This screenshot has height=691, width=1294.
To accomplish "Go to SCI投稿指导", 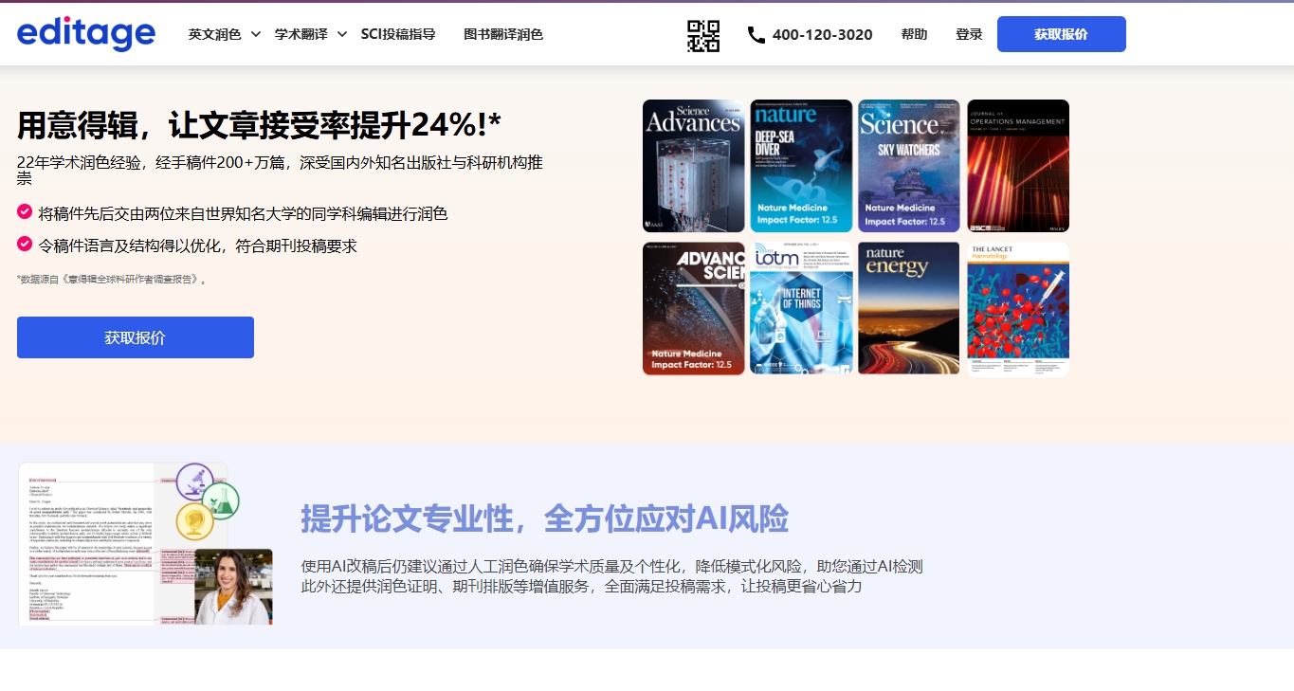I will tap(398, 34).
